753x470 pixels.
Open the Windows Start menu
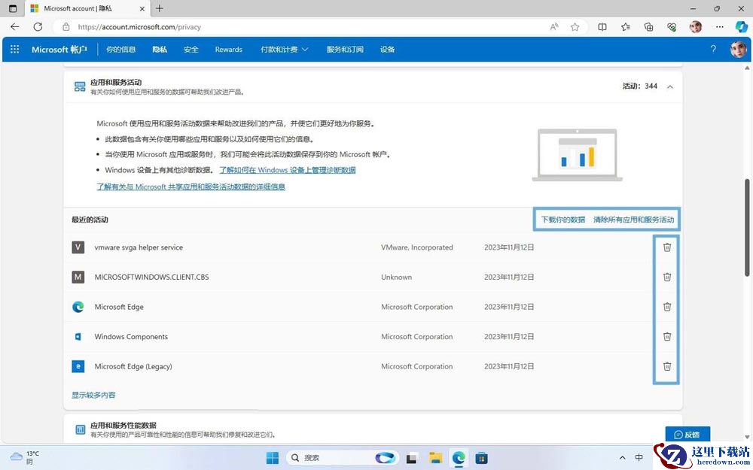273,458
